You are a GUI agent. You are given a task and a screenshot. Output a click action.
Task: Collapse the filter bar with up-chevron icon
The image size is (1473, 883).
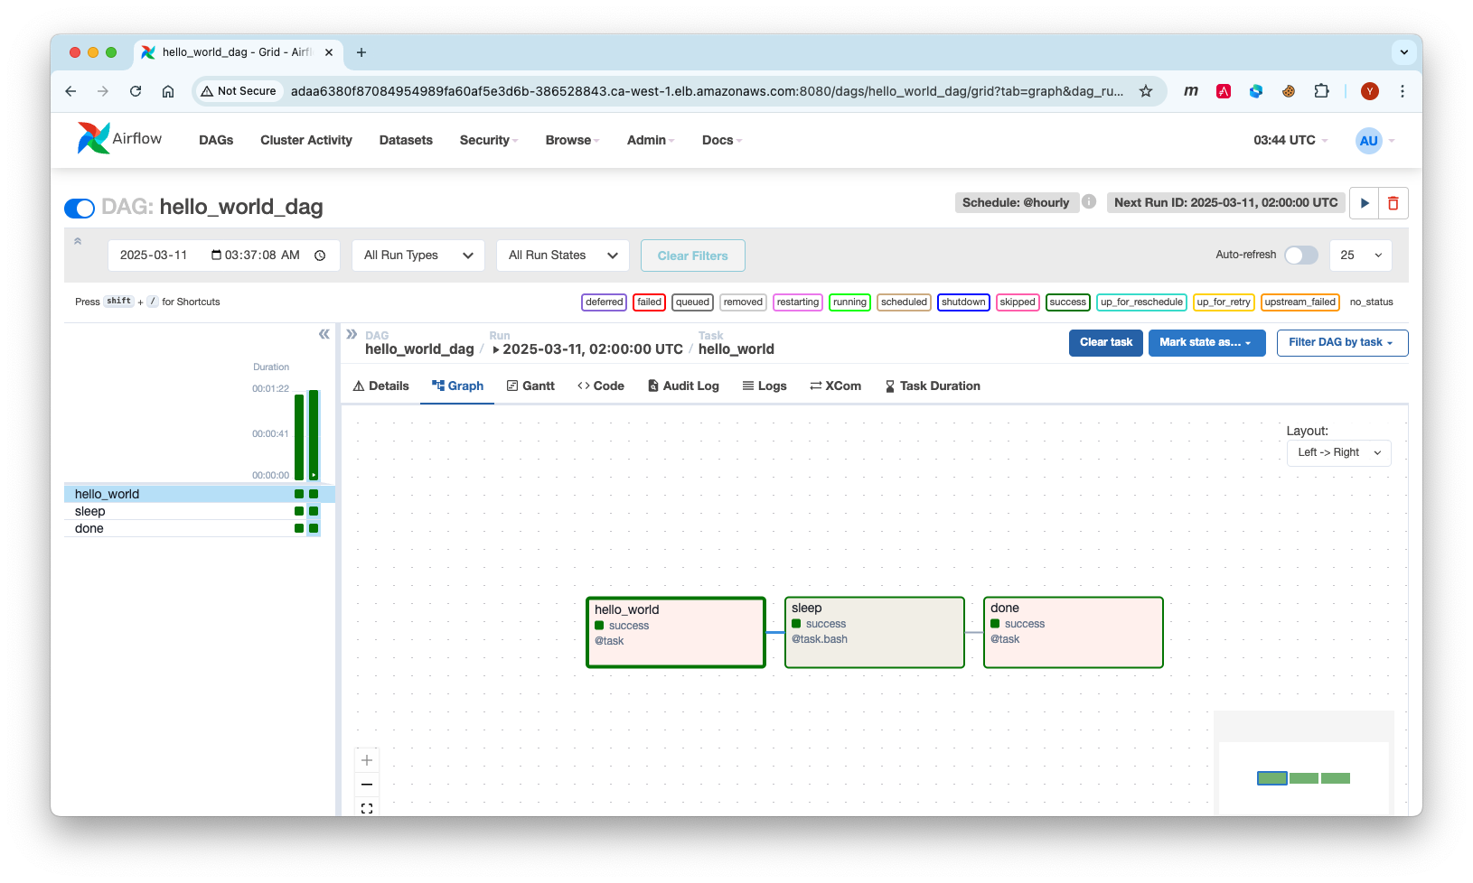(x=78, y=241)
